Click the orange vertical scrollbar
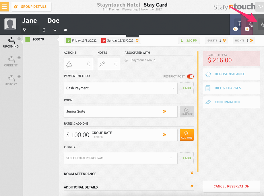Image resolution: width=264 pixels, height=196 pixels. [198, 112]
